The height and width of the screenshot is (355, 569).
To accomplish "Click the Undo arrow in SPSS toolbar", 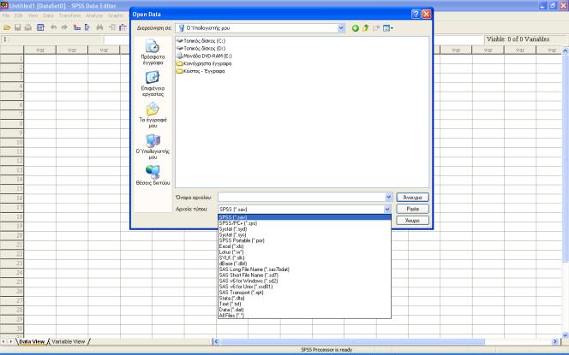I will tap(54, 27).
